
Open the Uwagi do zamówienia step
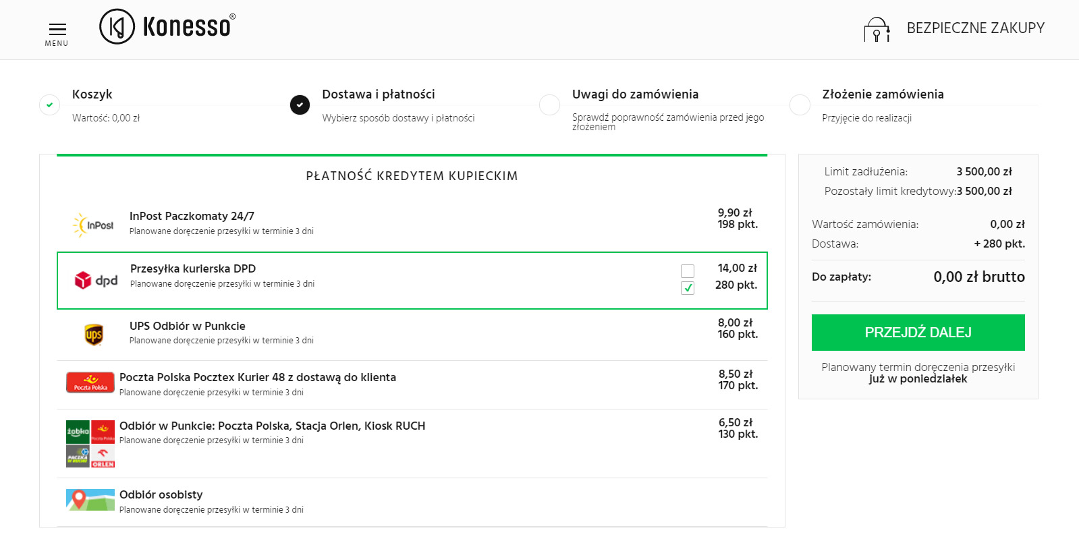click(634, 94)
